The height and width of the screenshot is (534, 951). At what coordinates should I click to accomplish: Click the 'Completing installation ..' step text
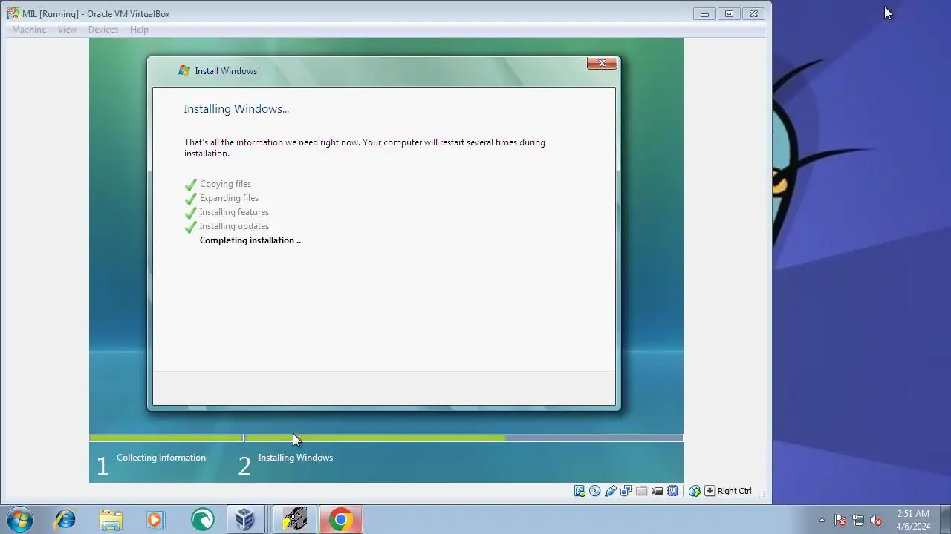tap(250, 240)
